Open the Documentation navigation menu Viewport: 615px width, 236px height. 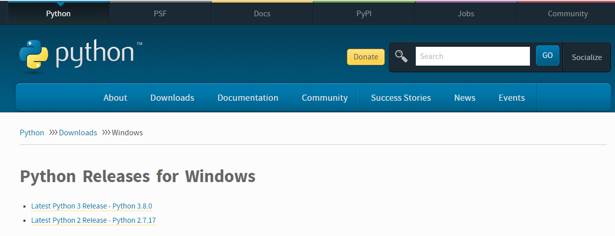(x=248, y=98)
